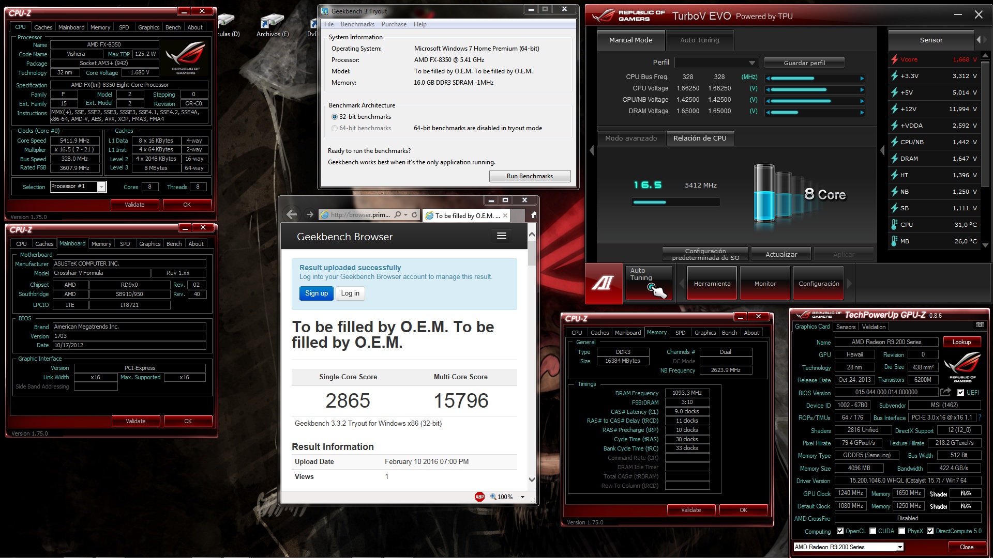Open the address bar dropdown arrow

click(x=406, y=215)
